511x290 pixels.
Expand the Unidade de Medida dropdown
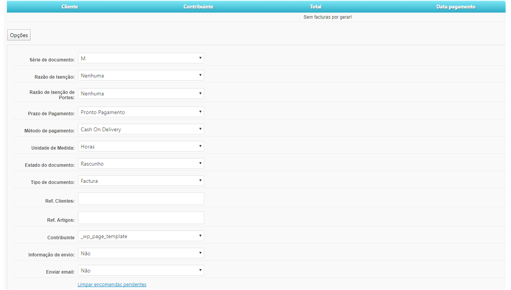[x=141, y=146]
